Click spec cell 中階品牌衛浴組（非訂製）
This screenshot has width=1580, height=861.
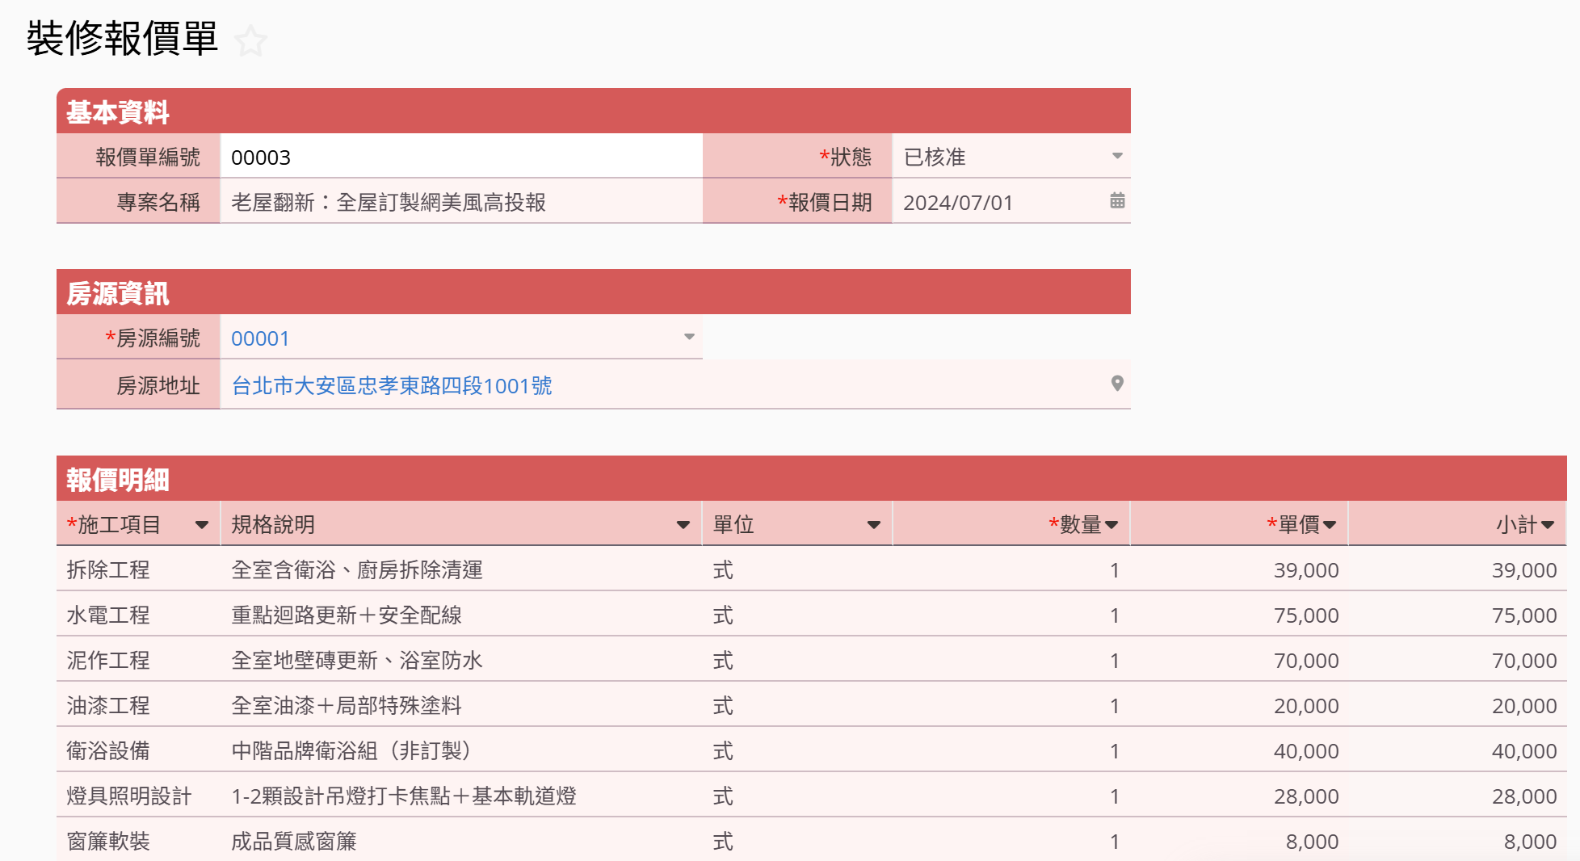pyautogui.click(x=461, y=750)
